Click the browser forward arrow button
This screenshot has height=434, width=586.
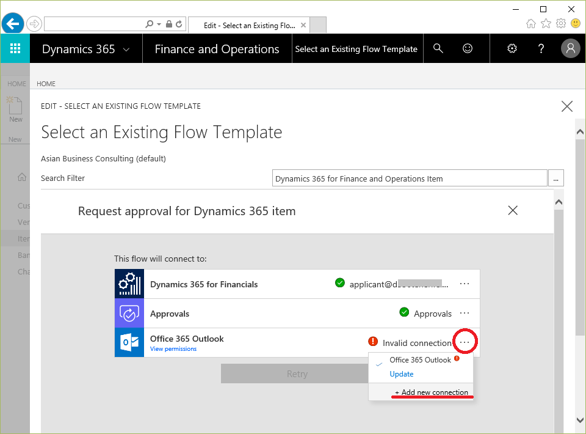tap(34, 24)
